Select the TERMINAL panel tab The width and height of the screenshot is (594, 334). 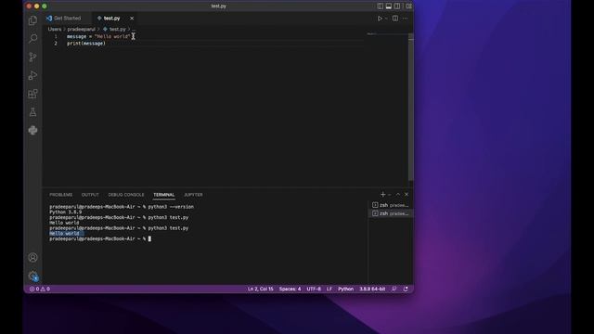coord(164,195)
